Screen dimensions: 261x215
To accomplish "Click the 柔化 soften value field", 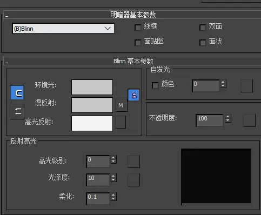I will coord(98,199).
